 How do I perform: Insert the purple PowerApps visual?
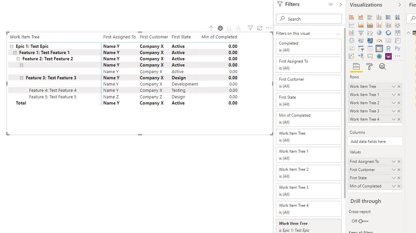(x=388, y=56)
